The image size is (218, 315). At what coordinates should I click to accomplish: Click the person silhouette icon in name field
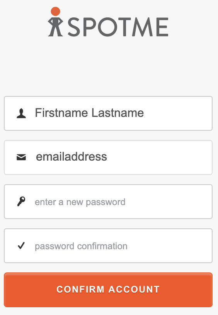[x=21, y=113]
